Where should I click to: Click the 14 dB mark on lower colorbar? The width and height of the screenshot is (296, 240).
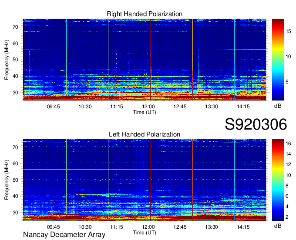click(x=289, y=154)
